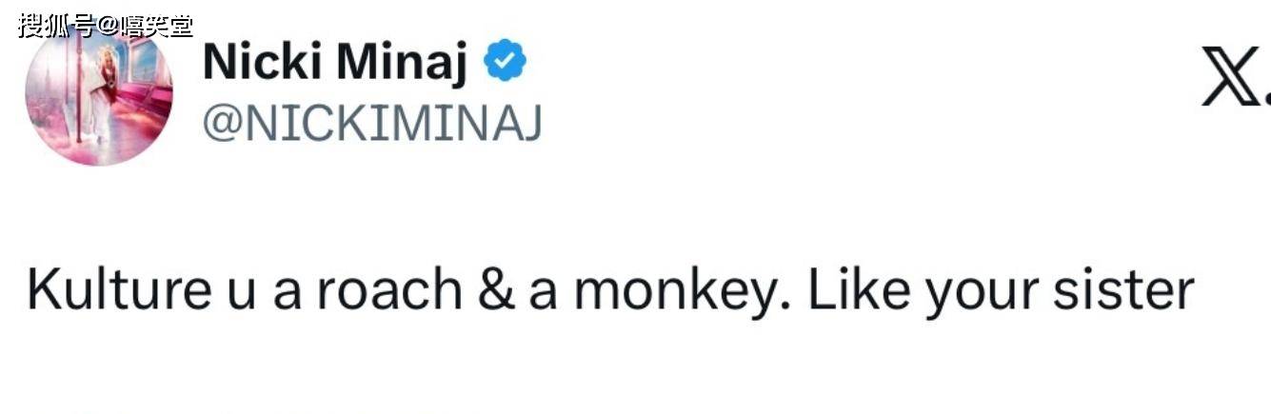Click the "搜狐号" watermark text
Viewport: 1271px width, 414px height.
tap(55, 24)
